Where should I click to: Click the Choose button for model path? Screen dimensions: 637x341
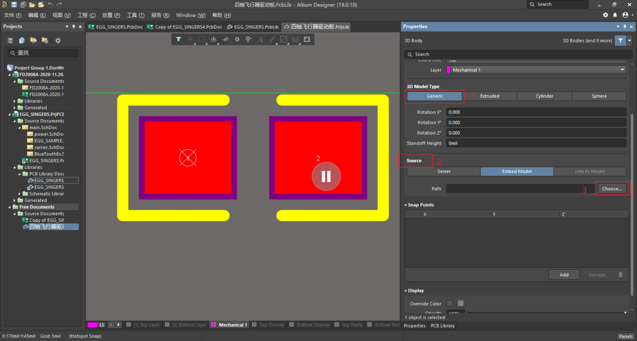coord(612,188)
